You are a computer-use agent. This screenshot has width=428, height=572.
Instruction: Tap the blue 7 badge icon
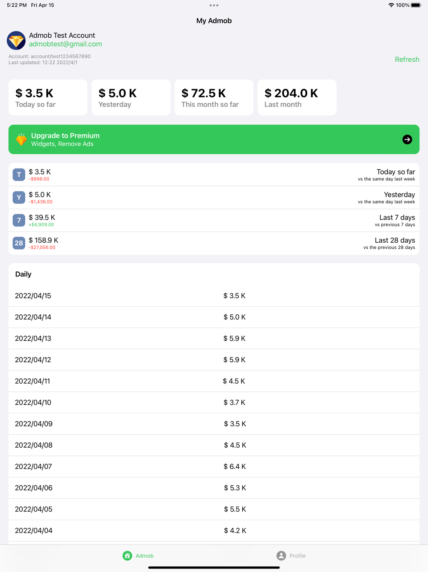(x=19, y=220)
